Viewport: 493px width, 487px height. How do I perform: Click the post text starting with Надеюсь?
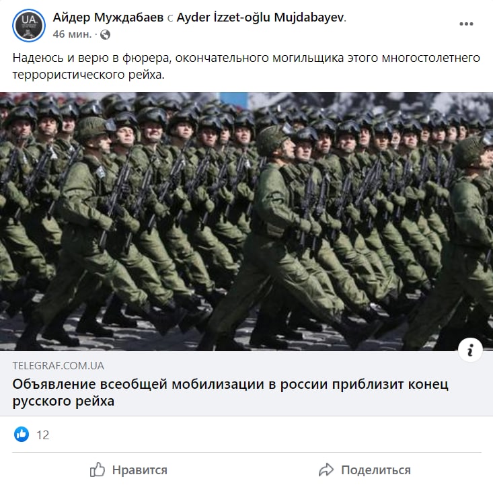246,66
